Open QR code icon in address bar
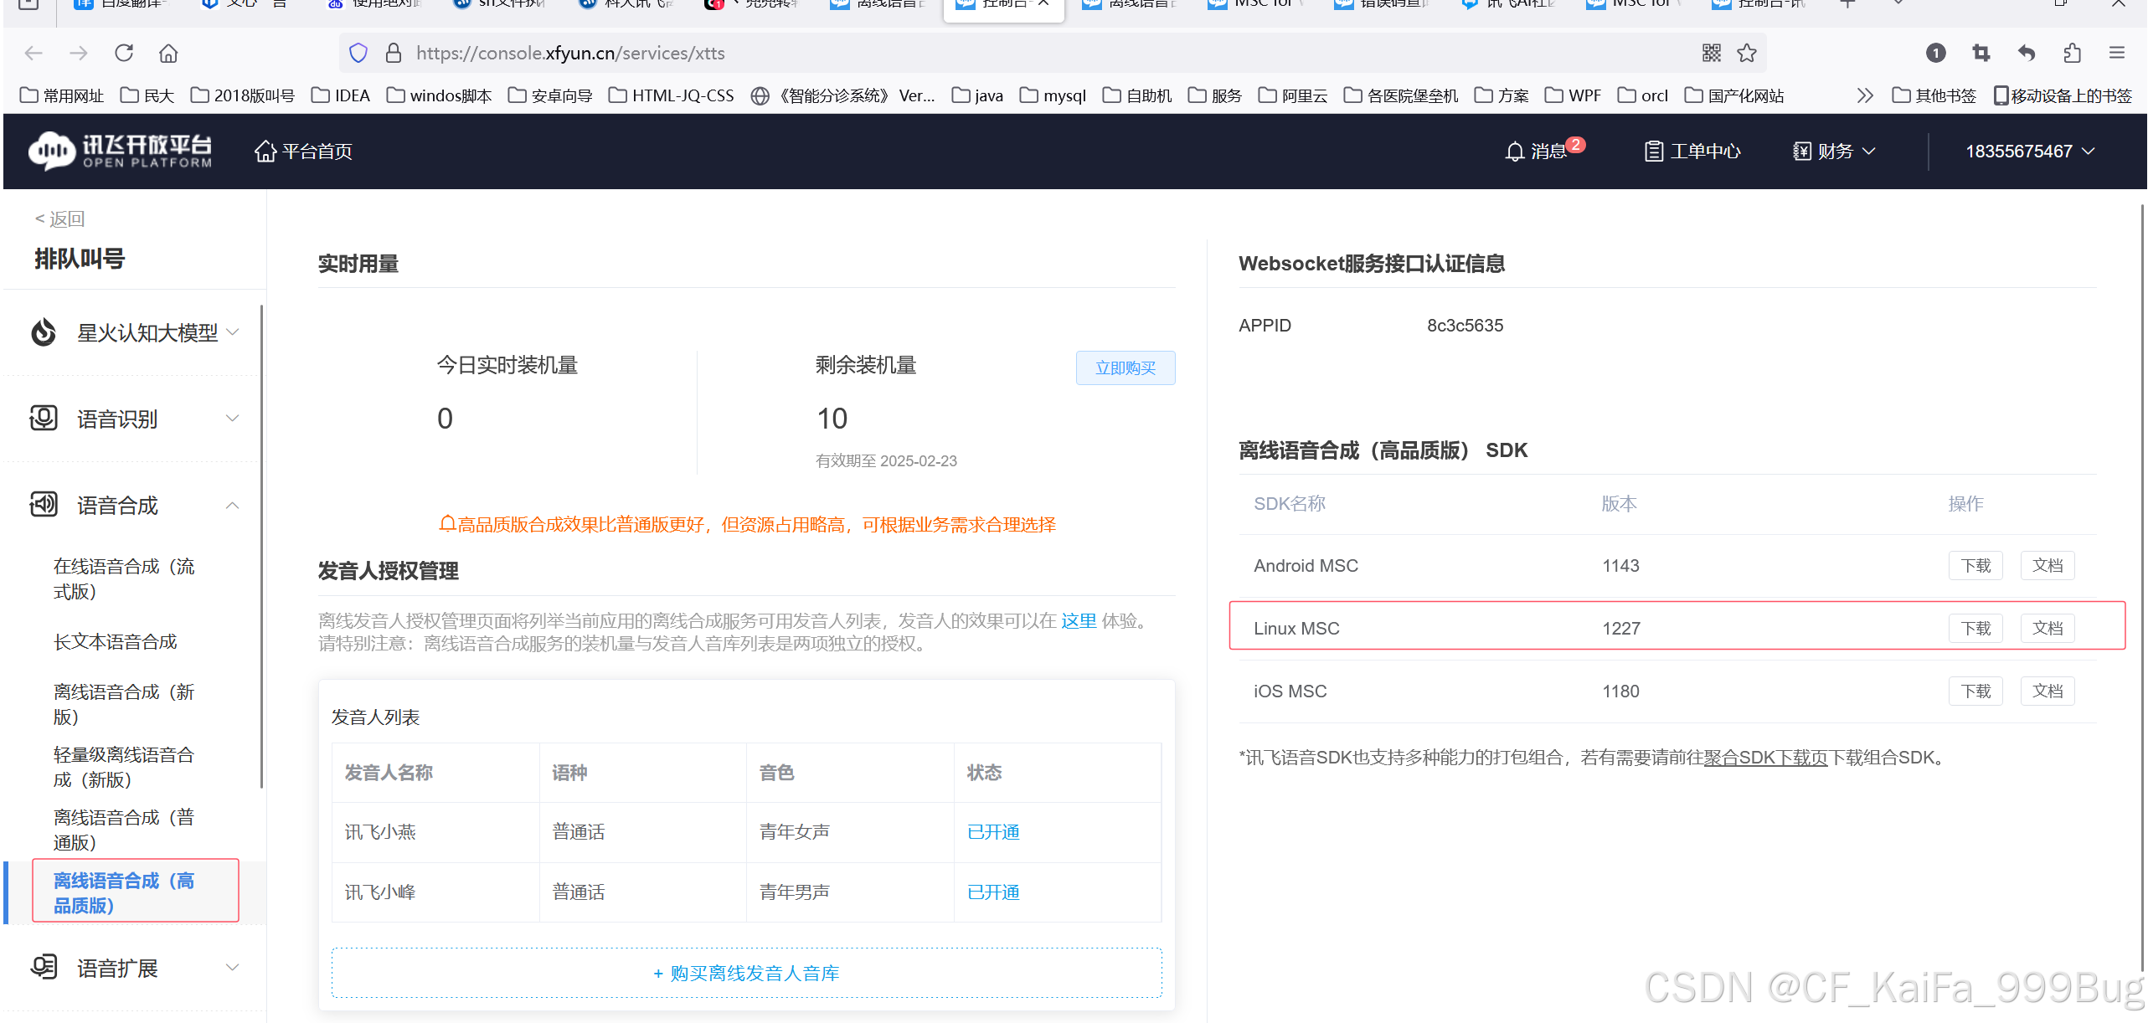The height and width of the screenshot is (1023, 2148). 1712,54
